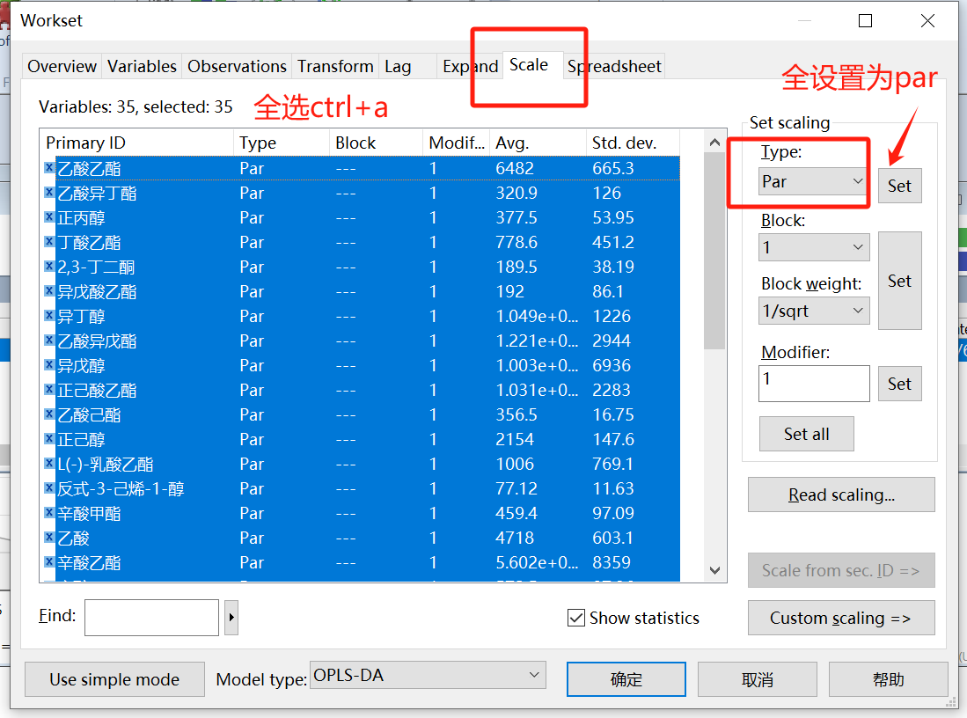Open the Block weight dropdown
967x718 pixels.
[x=813, y=311]
